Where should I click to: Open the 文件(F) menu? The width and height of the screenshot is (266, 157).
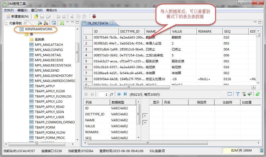coord(9,10)
